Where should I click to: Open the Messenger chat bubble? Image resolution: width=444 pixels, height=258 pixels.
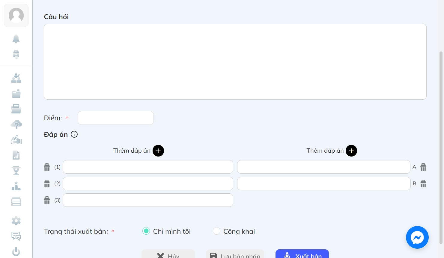click(417, 237)
